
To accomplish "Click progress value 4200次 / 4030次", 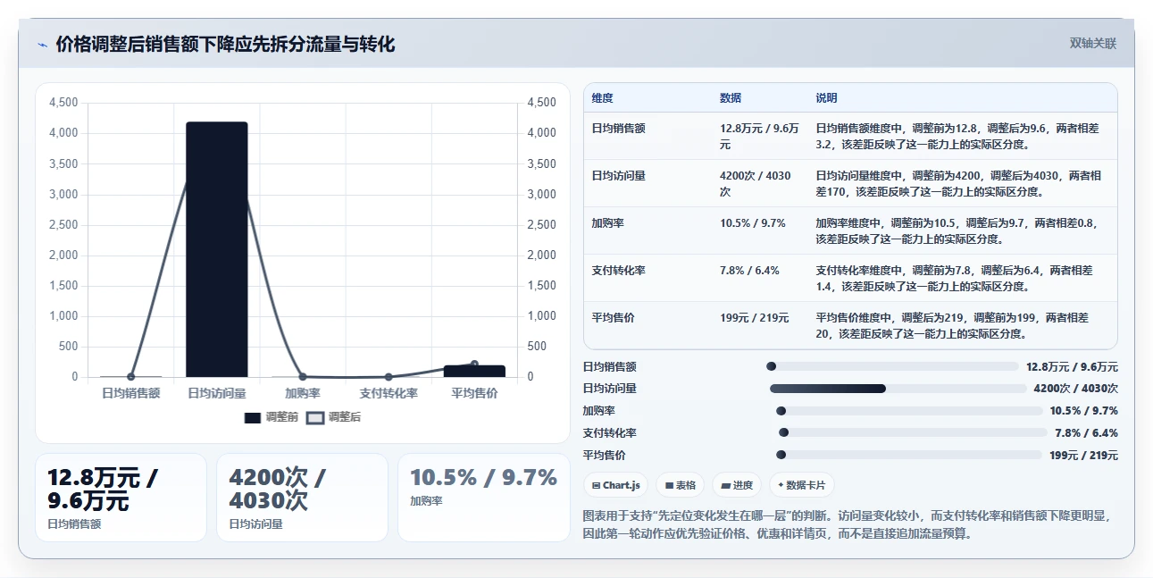I will point(1075,389).
